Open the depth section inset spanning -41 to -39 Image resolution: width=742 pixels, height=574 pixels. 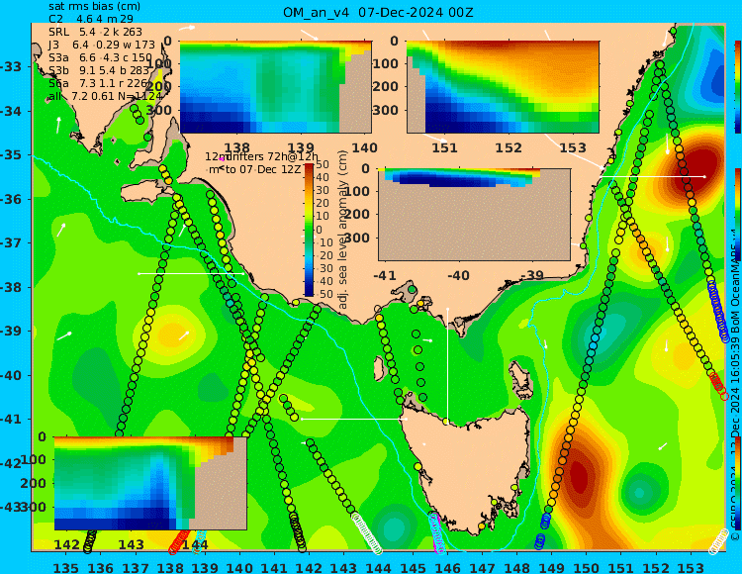click(474, 215)
